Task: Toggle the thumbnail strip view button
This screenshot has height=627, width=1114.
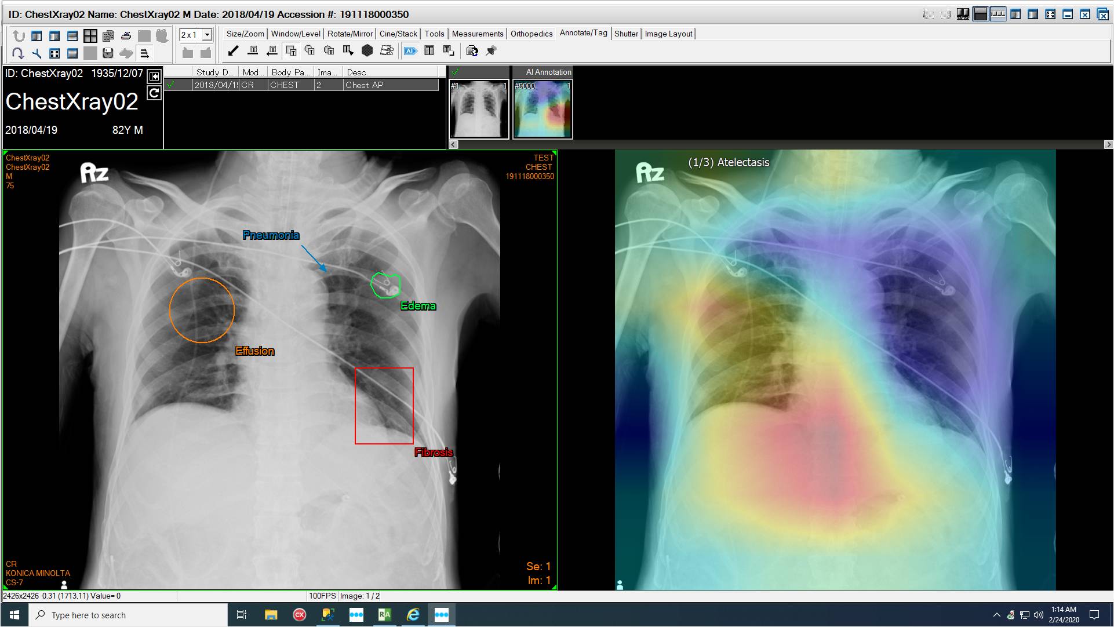Action: point(997,14)
